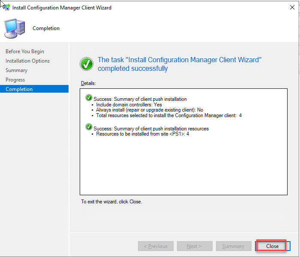Select the highlighted Completion step
Screen dimensions: 300x257
pyautogui.click(x=19, y=89)
